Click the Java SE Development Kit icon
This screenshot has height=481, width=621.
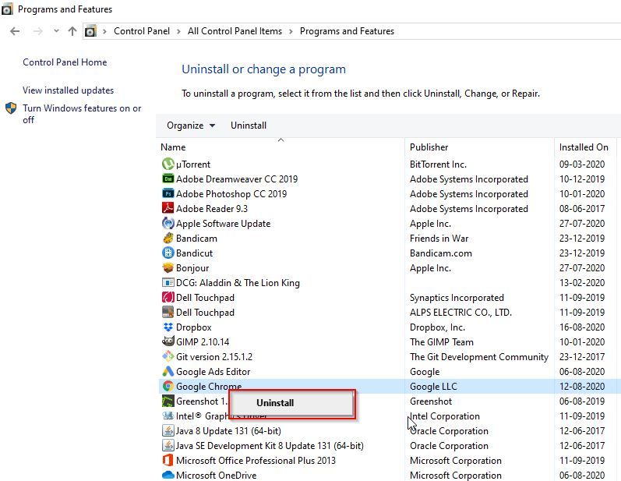tap(168, 445)
